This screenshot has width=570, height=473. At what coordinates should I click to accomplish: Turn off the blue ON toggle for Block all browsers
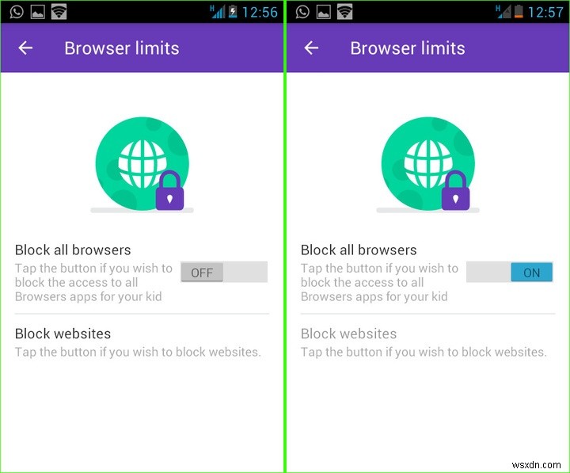[510, 272]
